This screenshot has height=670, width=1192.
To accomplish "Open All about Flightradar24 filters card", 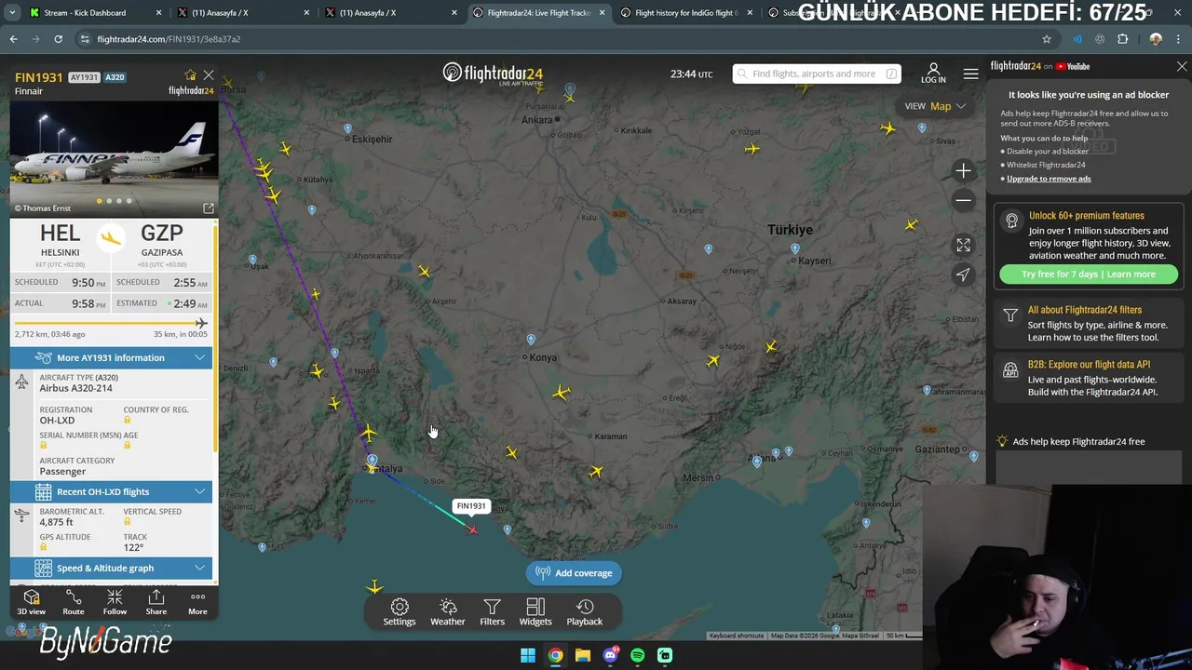I will point(1088,324).
